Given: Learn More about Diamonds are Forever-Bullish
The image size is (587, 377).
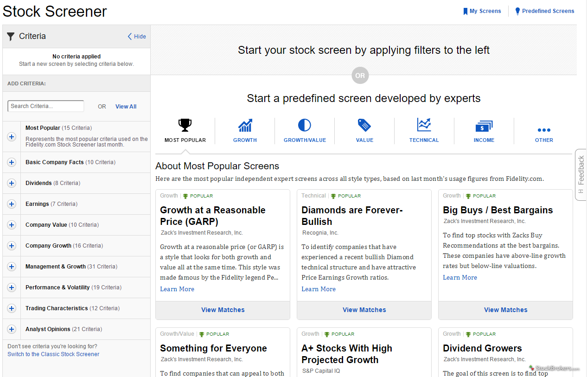Looking at the screenshot, I should 319,289.
